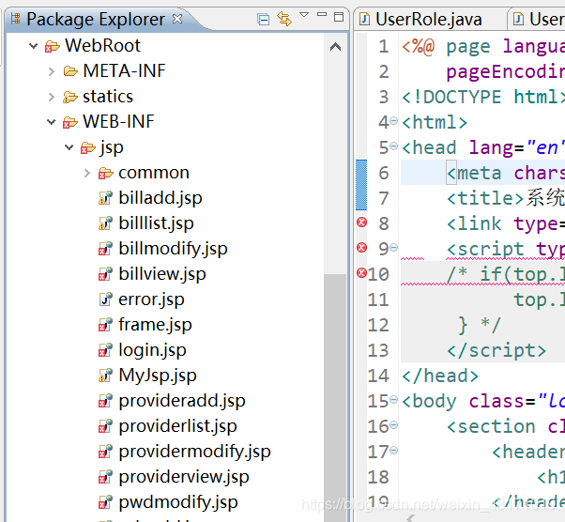The width and height of the screenshot is (565, 522).
Task: Select pwdmodify.jsp file name
Action: pyautogui.click(x=178, y=503)
